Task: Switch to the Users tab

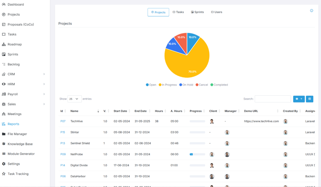Action: 216,12
